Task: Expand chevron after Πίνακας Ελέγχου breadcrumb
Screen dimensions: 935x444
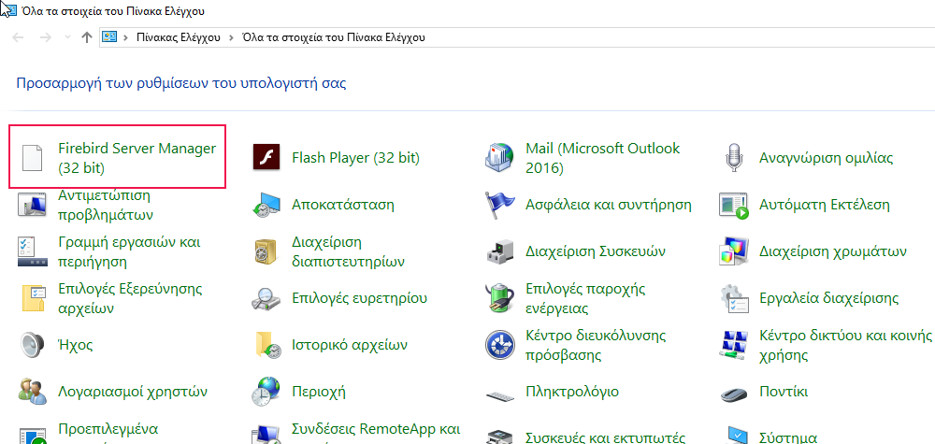Action: pyautogui.click(x=232, y=37)
